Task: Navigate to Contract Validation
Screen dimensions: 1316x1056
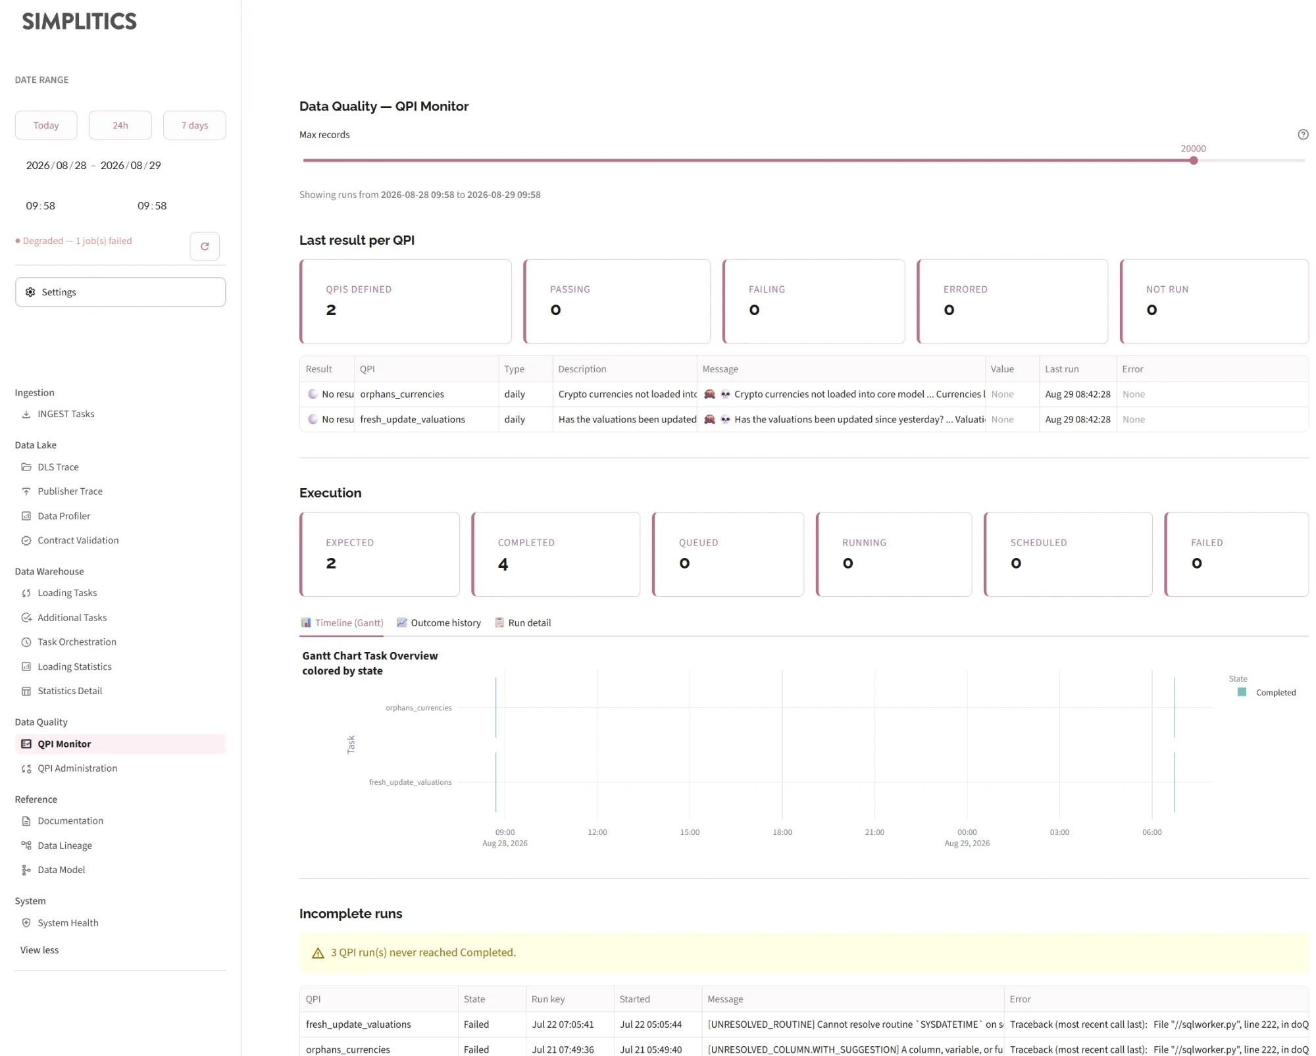Action: pyautogui.click(x=78, y=540)
